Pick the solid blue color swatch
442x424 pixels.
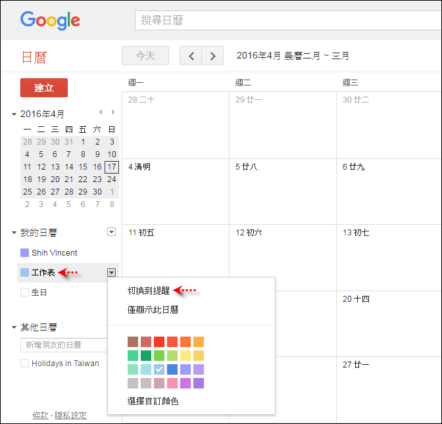172,369
